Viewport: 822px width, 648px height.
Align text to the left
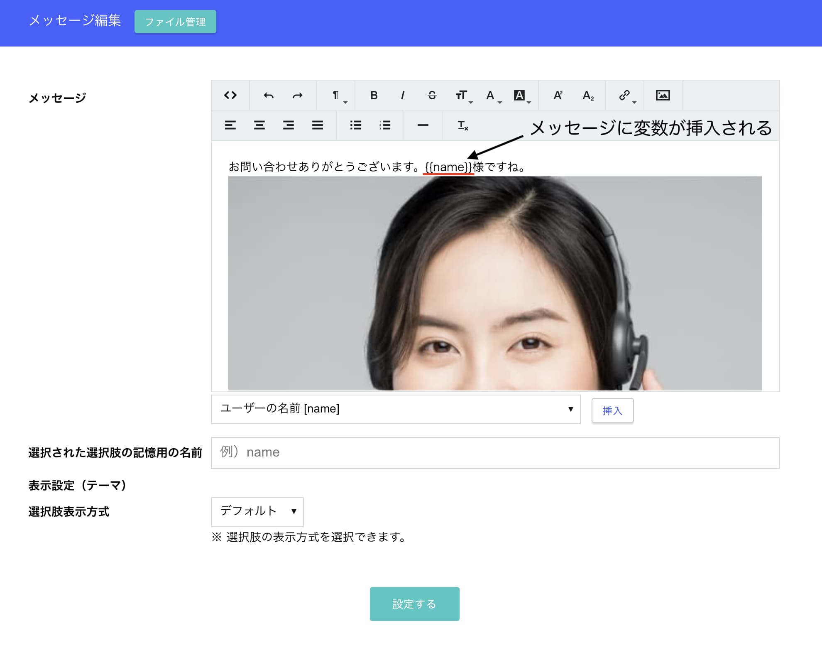coord(230,125)
